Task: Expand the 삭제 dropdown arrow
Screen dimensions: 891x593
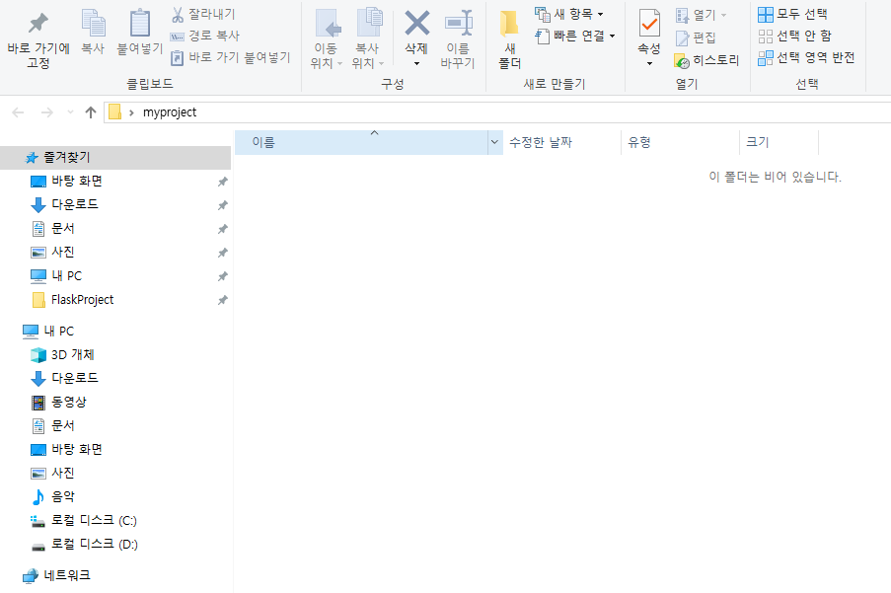Action: tap(416, 63)
